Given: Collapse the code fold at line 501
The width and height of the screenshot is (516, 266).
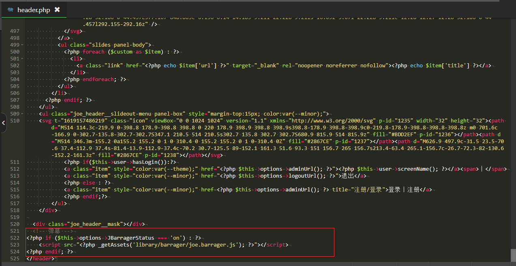Looking at the screenshot, I should click(x=22, y=58).
